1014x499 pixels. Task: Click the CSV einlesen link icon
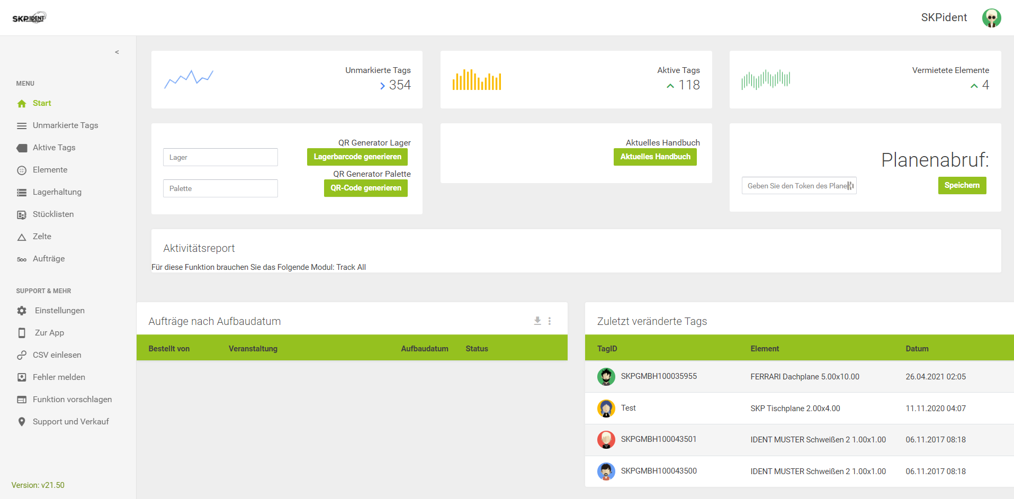click(x=22, y=355)
